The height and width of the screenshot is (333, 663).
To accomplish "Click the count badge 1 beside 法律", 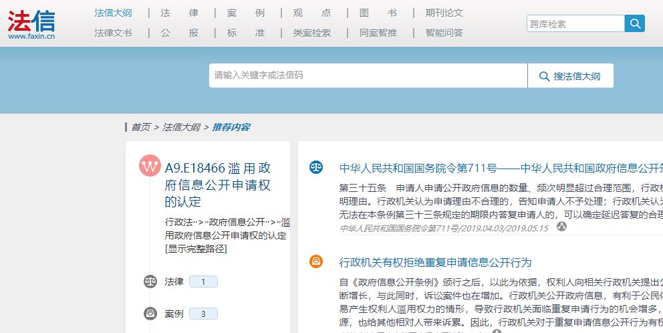I will (203, 282).
